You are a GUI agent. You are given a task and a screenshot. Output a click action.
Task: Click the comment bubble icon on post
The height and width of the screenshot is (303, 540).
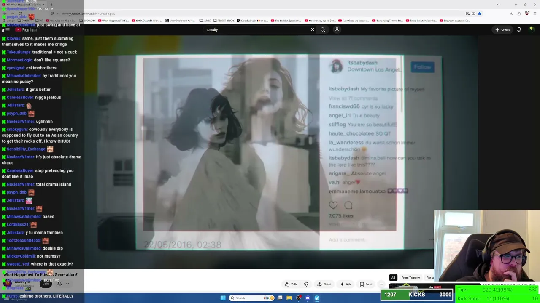[x=348, y=205]
